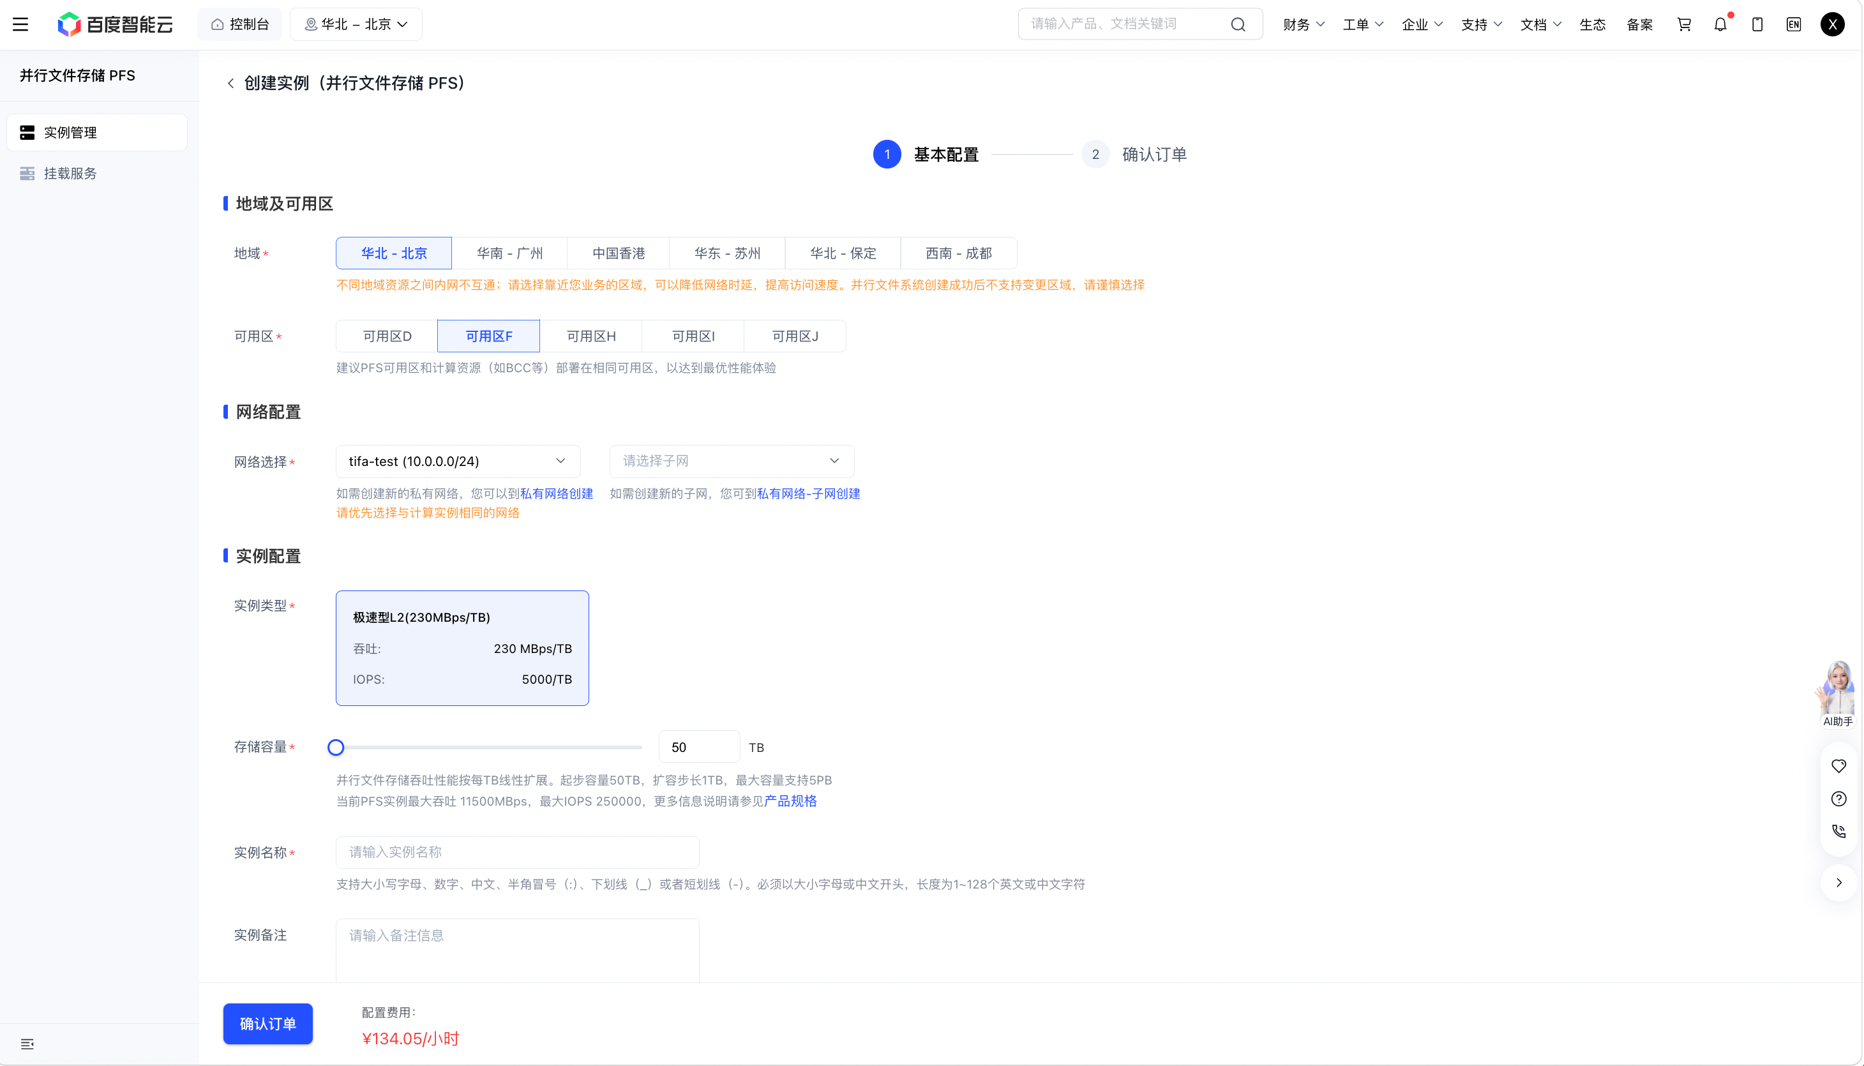This screenshot has height=1066, width=1864.
Task: Select step 2 确认订单
Action: 1134,154
